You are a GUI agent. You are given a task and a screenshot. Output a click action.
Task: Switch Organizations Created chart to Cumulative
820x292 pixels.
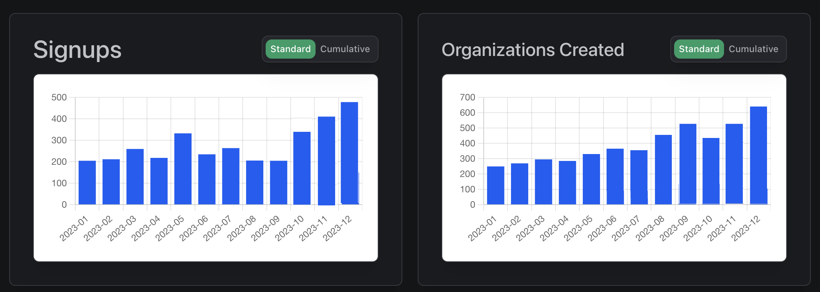[x=754, y=49]
